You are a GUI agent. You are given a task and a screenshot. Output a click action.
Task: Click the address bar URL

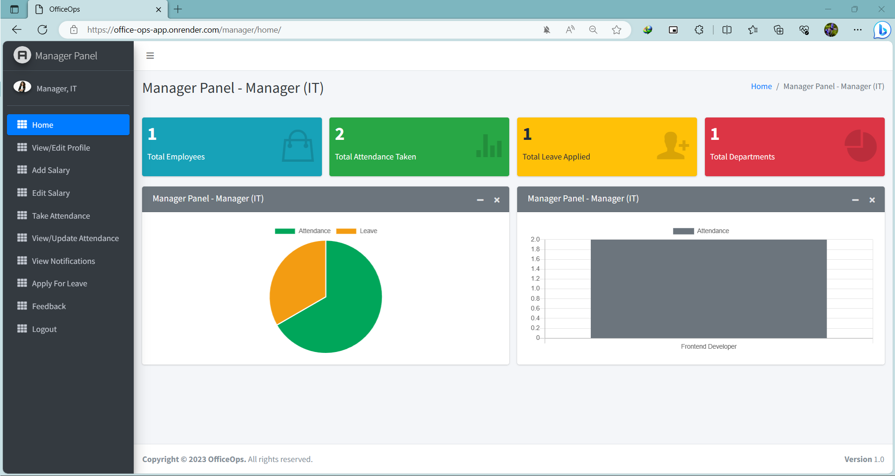[x=184, y=30]
